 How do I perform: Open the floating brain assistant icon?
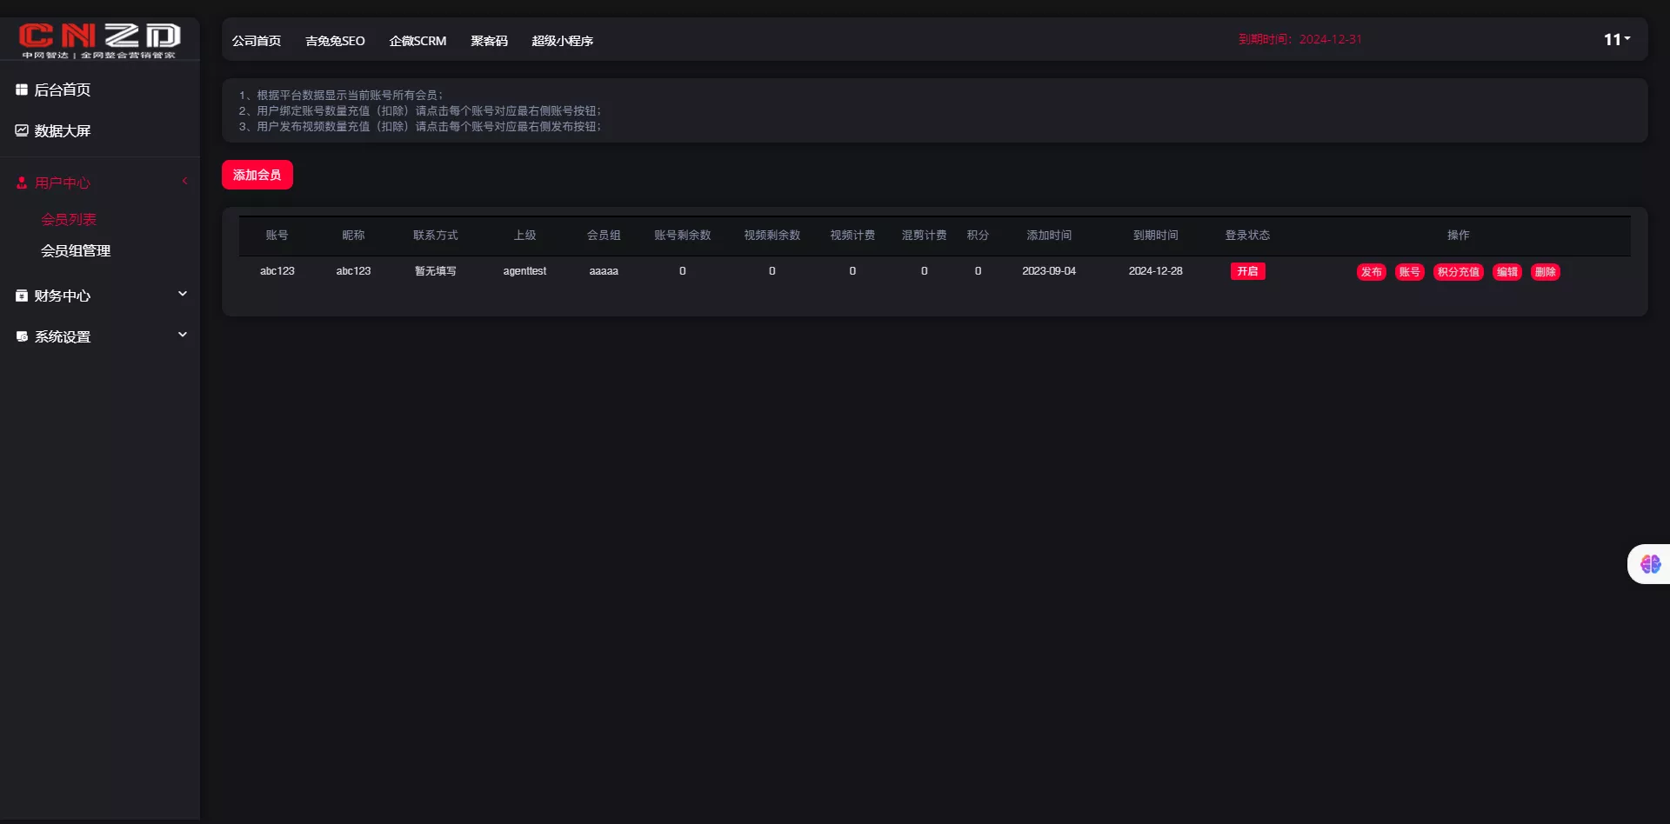point(1650,564)
